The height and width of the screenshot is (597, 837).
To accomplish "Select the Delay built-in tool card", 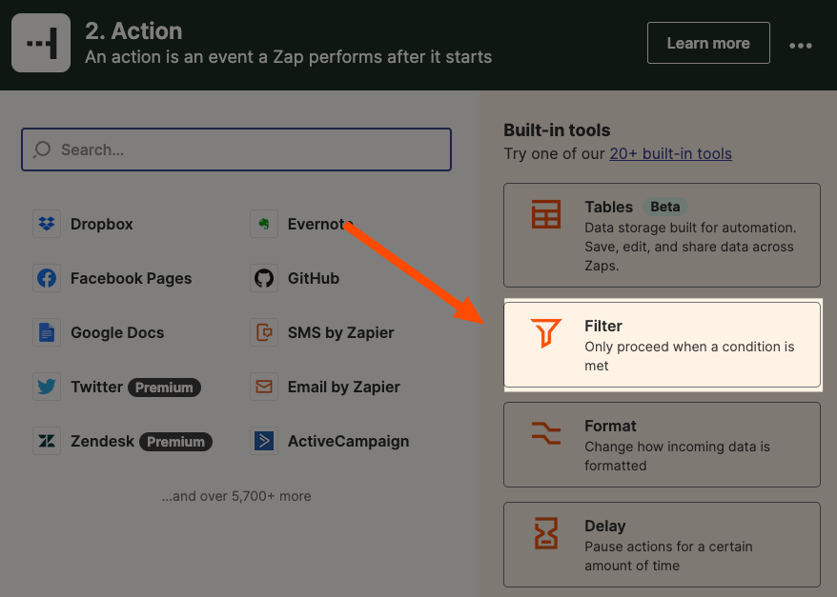I will coord(662,545).
